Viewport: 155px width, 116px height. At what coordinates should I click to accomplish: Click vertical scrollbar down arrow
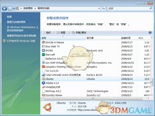[152, 95]
